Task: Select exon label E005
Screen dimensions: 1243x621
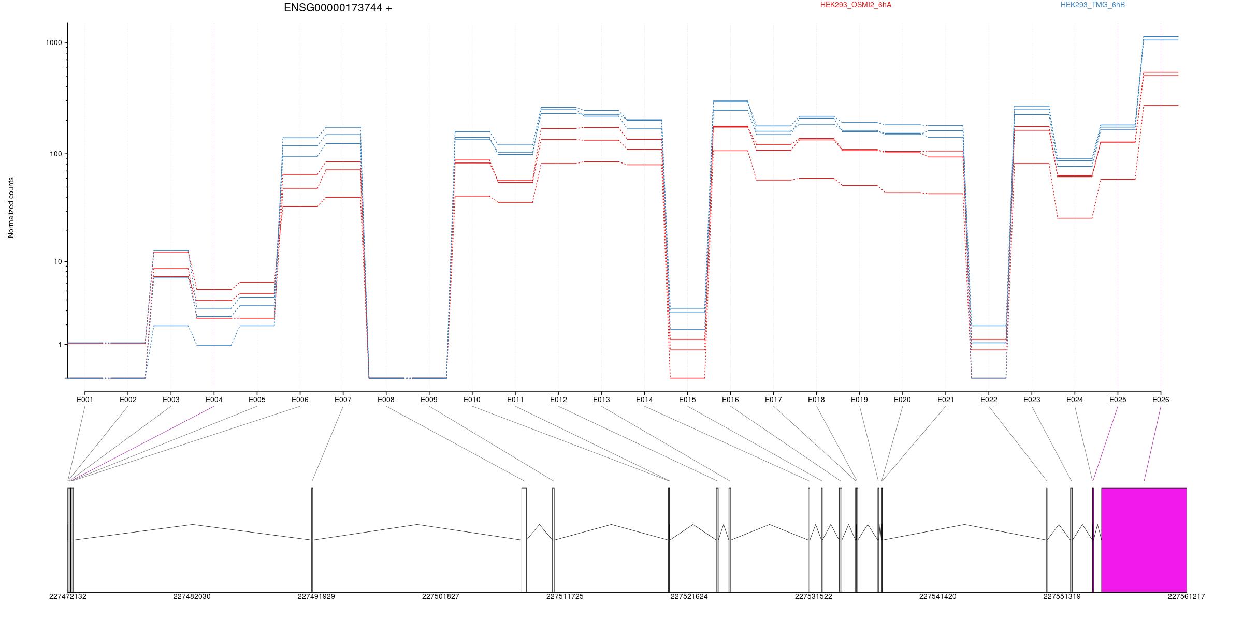Action: click(x=257, y=400)
